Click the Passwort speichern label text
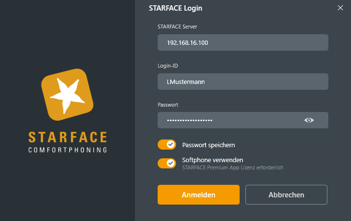 (x=208, y=145)
